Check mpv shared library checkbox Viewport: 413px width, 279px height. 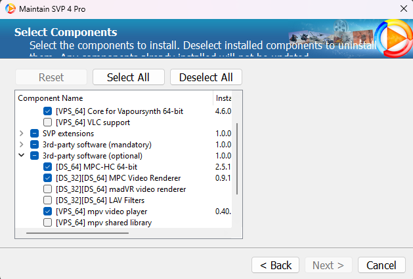pos(48,223)
